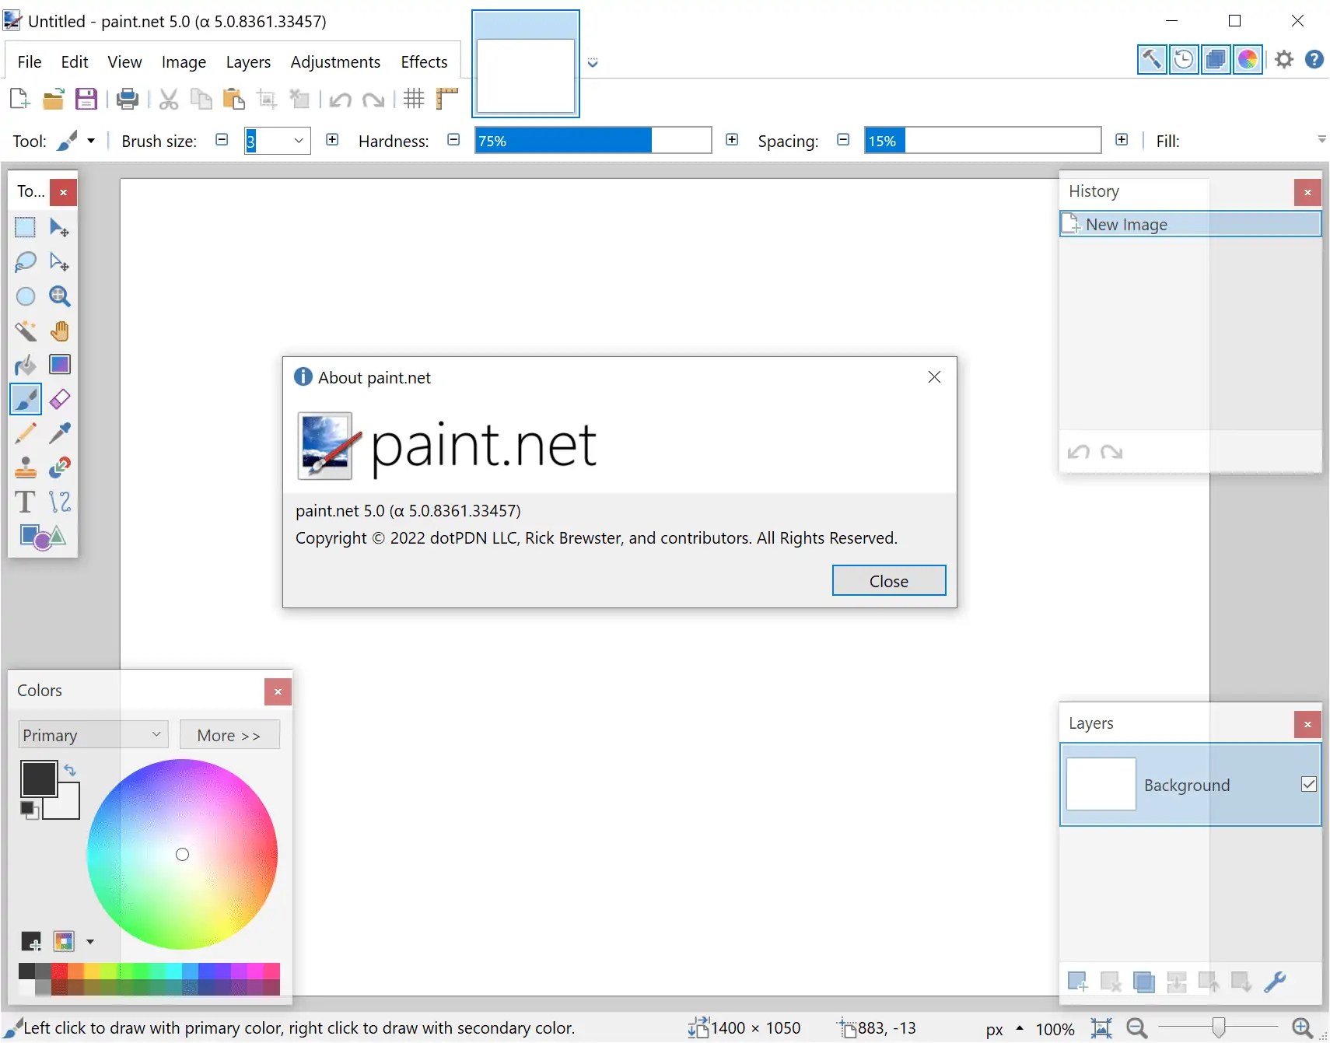The width and height of the screenshot is (1330, 1043).
Task: Select the Background layer thumbnail
Action: pos(1101,784)
